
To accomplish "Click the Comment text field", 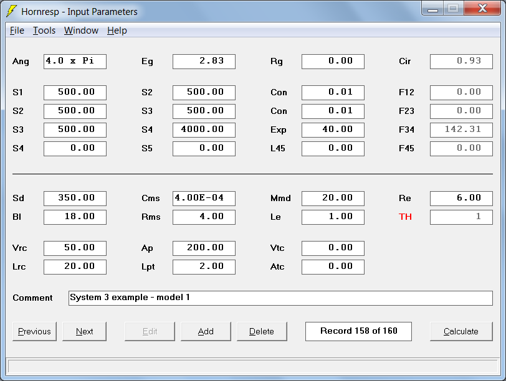I will (x=280, y=298).
